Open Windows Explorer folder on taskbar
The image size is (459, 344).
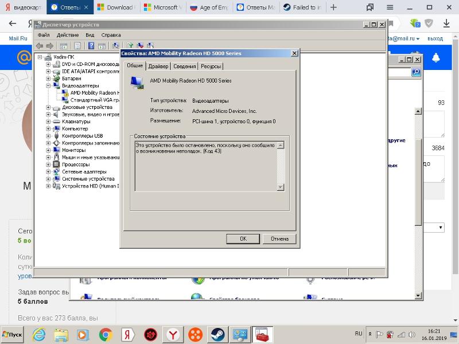click(61, 334)
